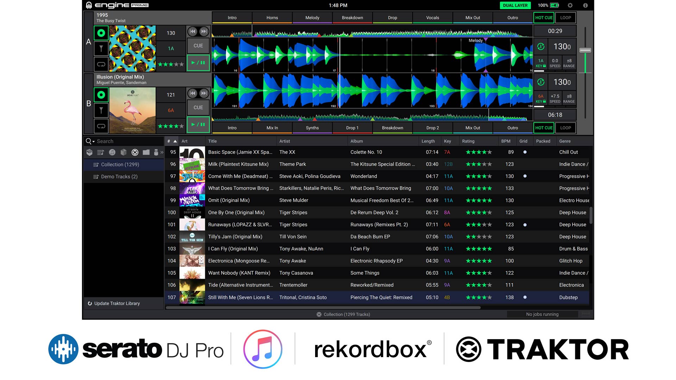676x380 pixels.
Task: Expand more library sources chevron
Action: coord(162,152)
